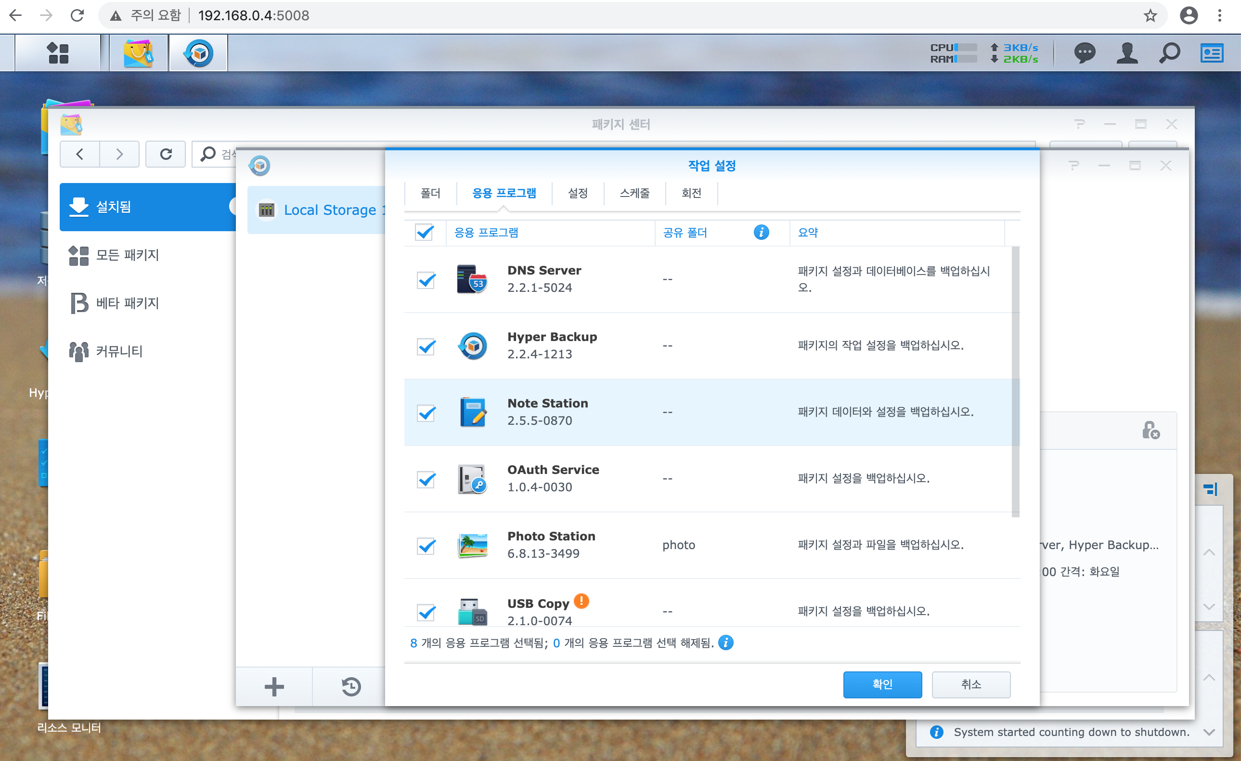Click the plus add-task button
The image size is (1241, 761).
pyautogui.click(x=274, y=686)
